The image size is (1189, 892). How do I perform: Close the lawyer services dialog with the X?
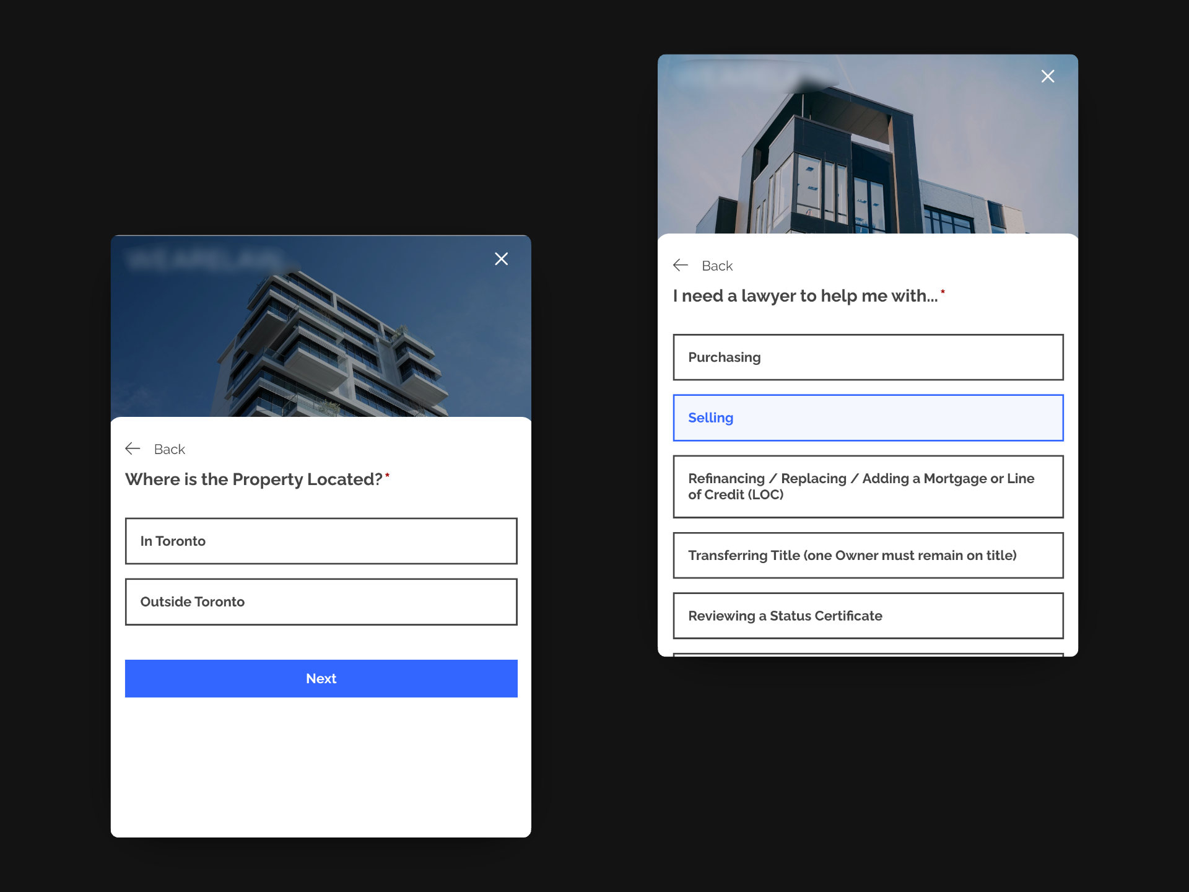tap(1048, 76)
